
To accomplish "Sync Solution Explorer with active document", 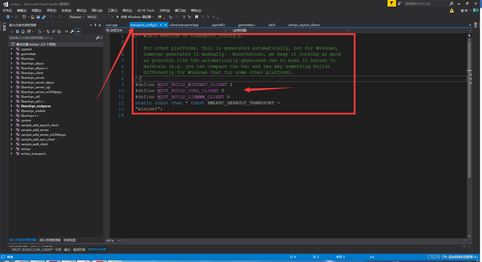I will (x=48, y=31).
